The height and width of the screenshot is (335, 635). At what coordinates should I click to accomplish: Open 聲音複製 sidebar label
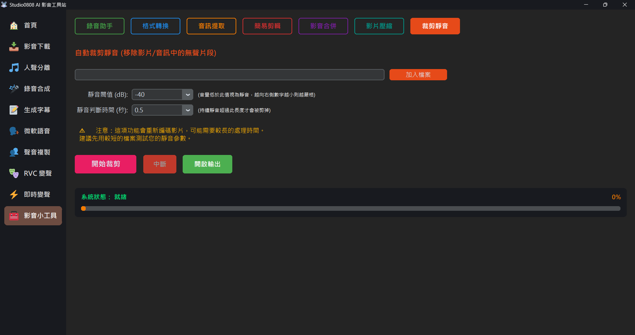pos(37,152)
